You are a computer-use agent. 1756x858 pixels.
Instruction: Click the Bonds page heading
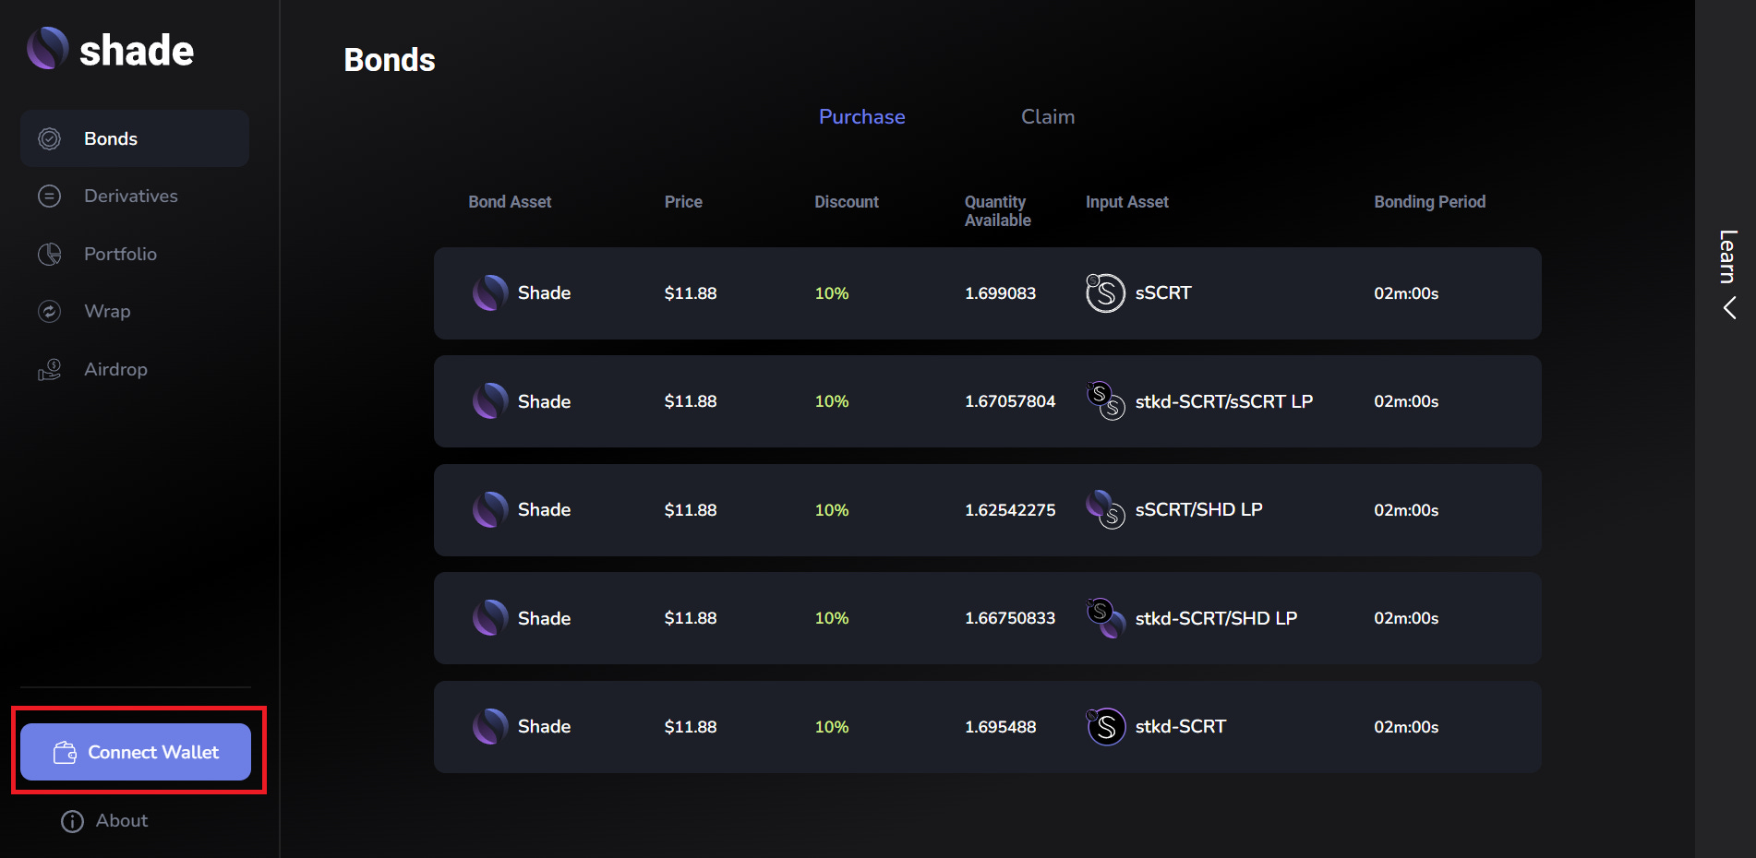390,60
